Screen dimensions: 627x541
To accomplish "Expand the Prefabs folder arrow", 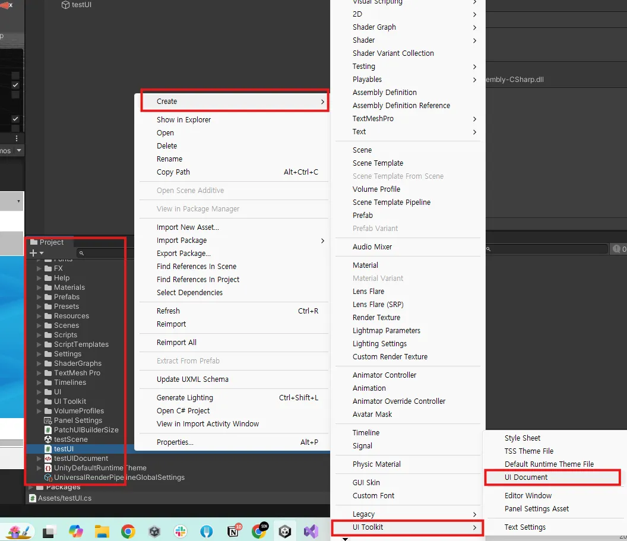I will click(39, 297).
